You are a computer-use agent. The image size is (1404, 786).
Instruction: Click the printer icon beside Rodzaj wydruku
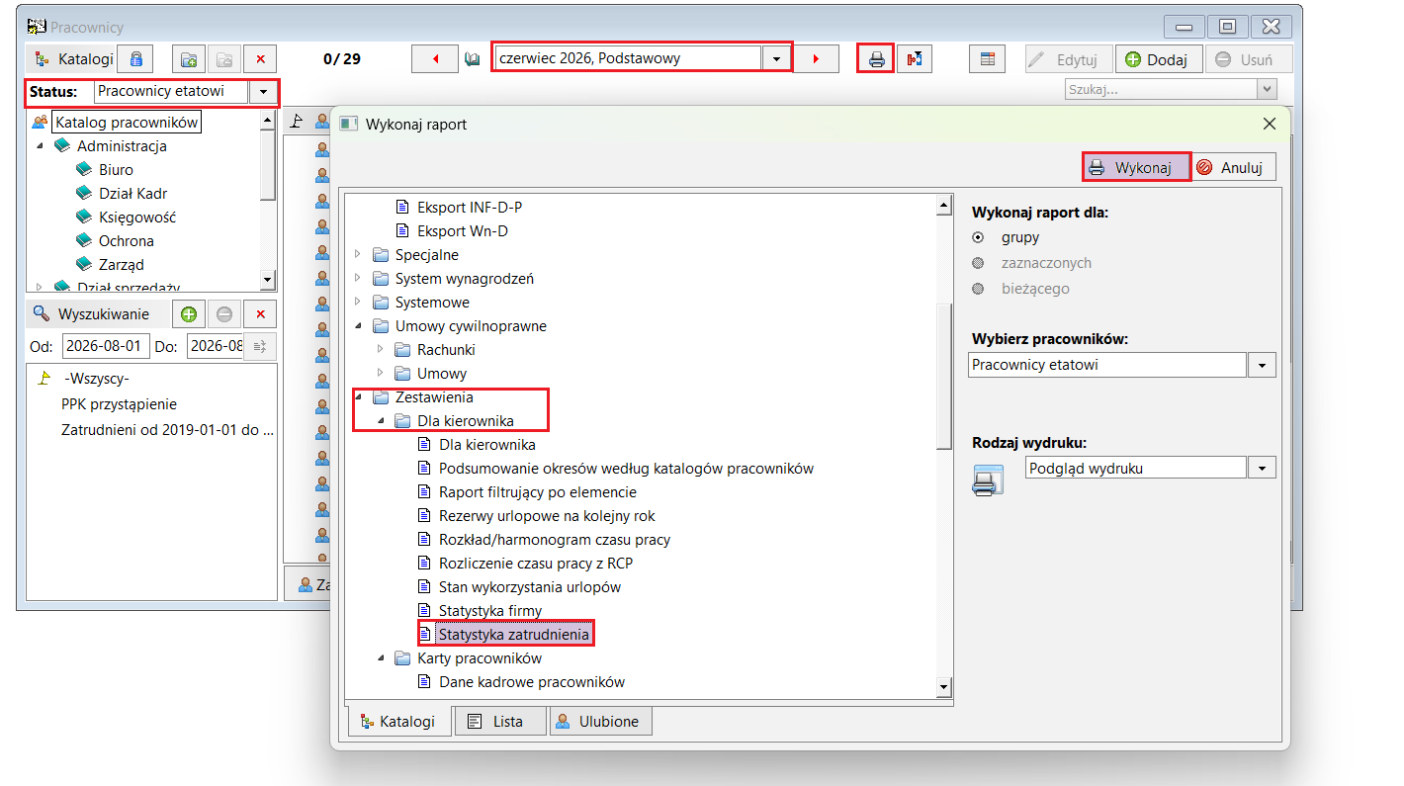point(988,480)
